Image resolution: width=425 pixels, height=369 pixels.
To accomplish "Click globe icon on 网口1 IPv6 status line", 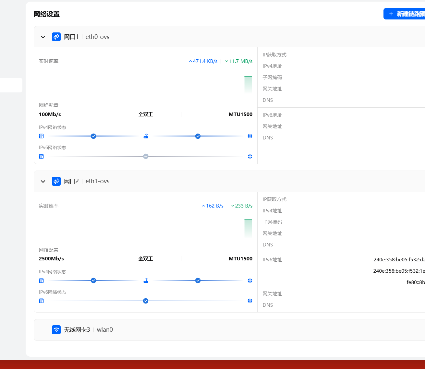I will (250, 157).
